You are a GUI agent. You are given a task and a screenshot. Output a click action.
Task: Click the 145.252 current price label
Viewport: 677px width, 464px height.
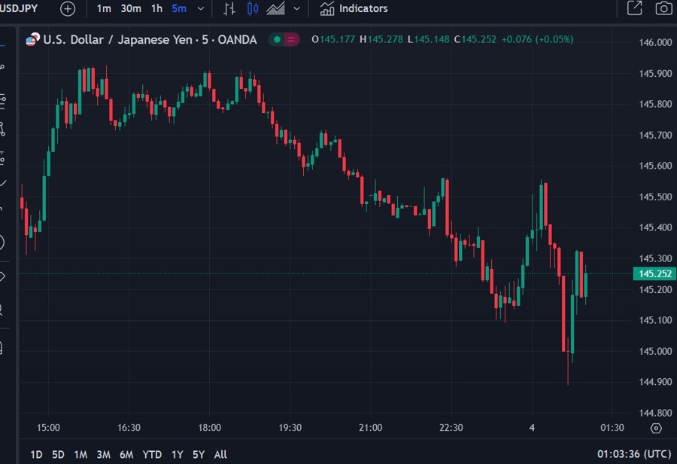coord(654,273)
